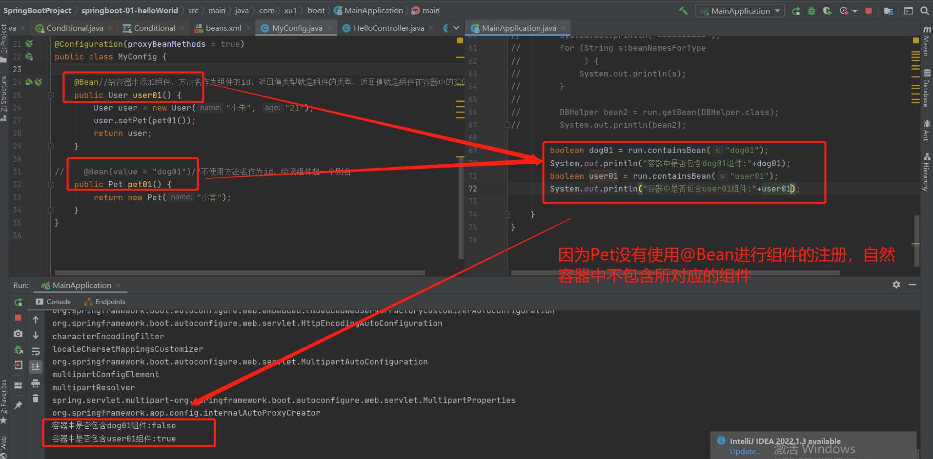Toggle Soft-Wrap in the console
The width and height of the screenshot is (933, 459).
click(36, 351)
